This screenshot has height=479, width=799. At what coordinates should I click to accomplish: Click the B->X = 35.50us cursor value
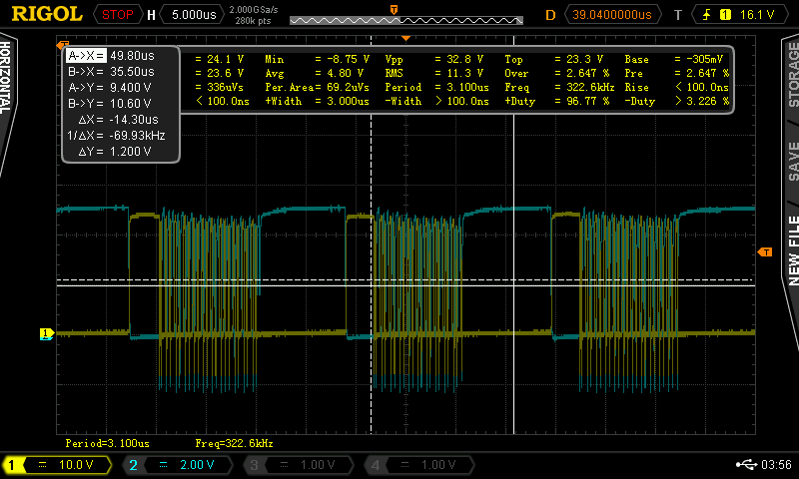pos(111,71)
